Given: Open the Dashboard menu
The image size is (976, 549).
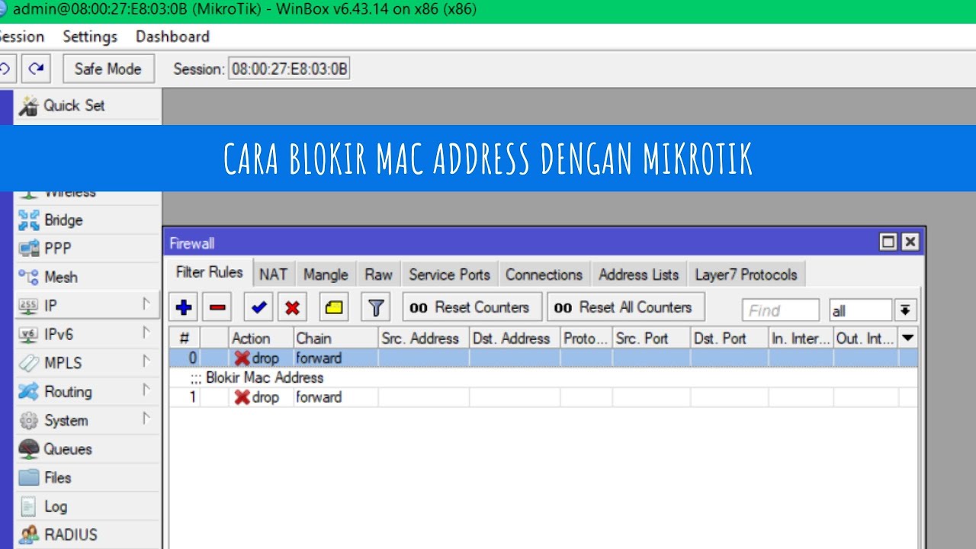Looking at the screenshot, I should 172,37.
